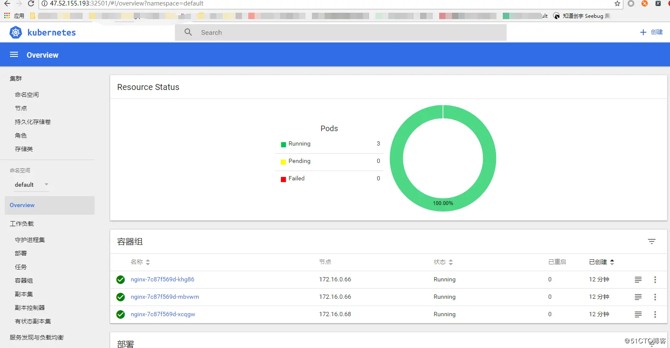The image size is (670, 348).
Task: Open the hamburger navigation menu
Action: pos(14,55)
